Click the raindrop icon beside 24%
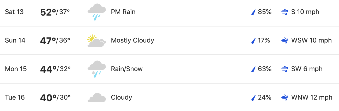 (x=253, y=98)
